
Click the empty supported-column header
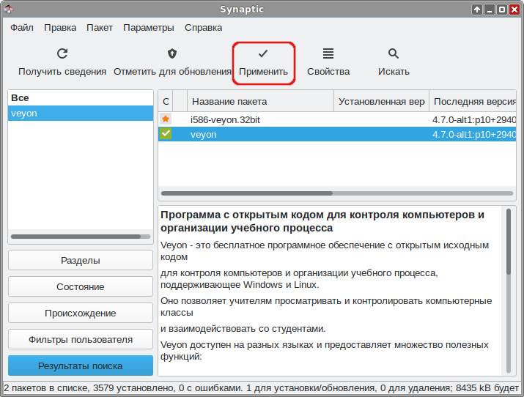pyautogui.click(x=180, y=101)
